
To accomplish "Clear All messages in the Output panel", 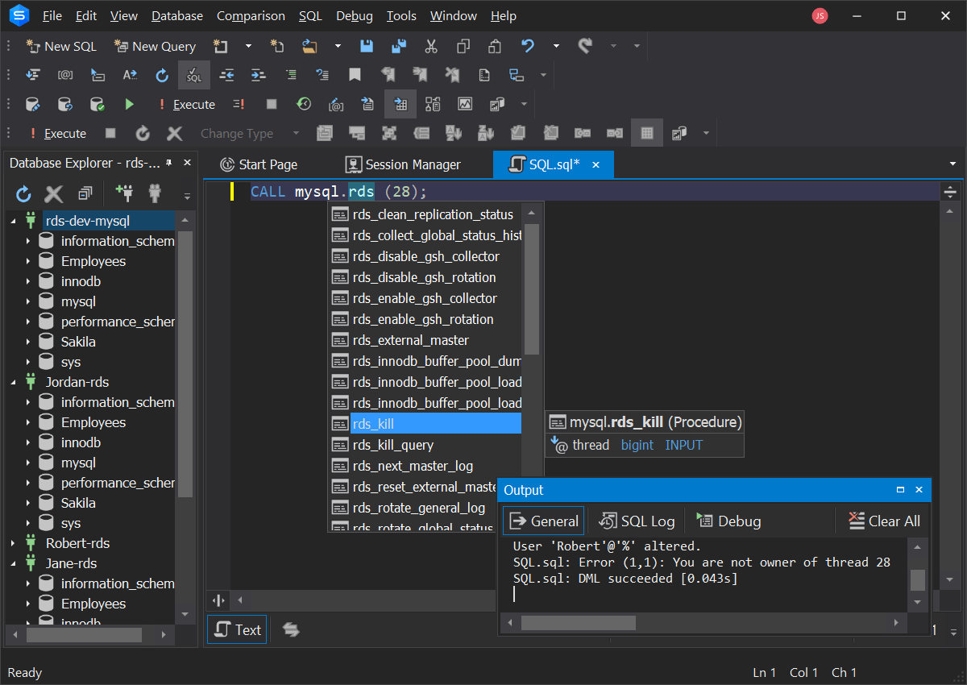I will [884, 521].
